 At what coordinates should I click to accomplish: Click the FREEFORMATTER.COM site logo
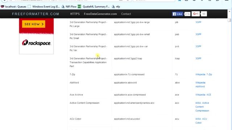coord(36,14)
